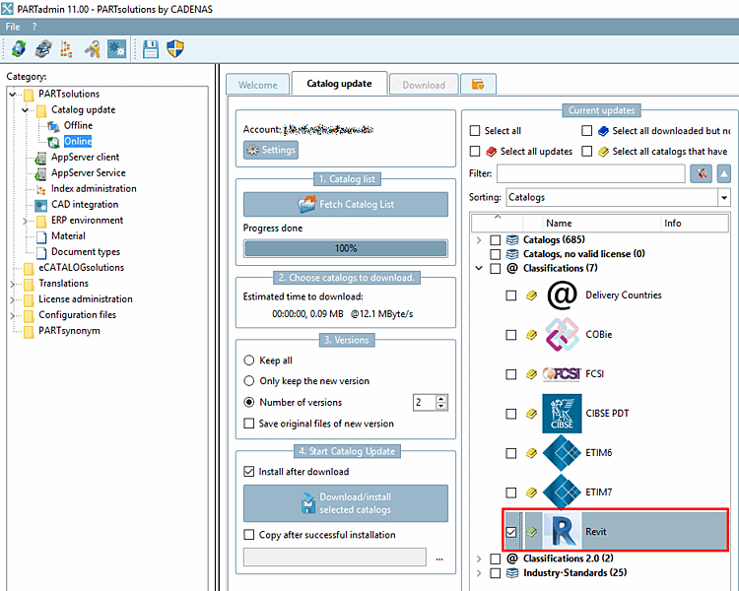This screenshot has height=591, width=739.
Task: Expand the ERP environment tree node
Action: (25, 221)
